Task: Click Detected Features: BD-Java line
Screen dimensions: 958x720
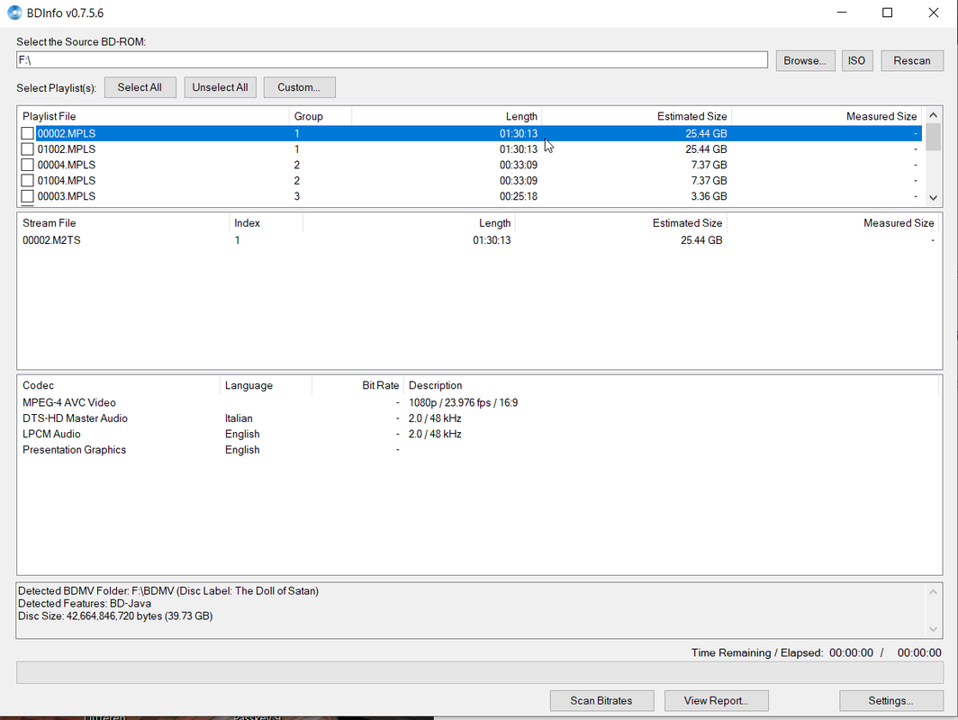Action: click(x=85, y=603)
